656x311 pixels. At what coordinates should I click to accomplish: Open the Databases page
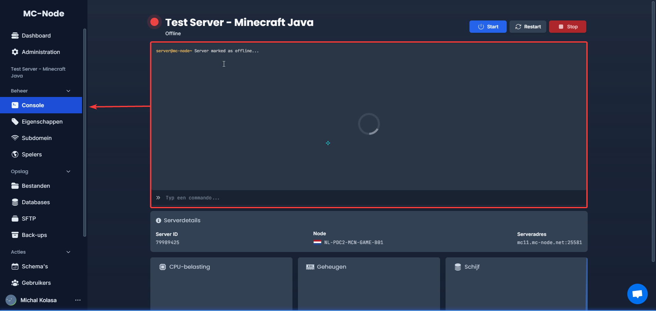point(41,202)
